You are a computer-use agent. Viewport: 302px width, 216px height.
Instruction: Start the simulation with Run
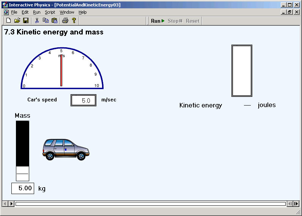157,21
